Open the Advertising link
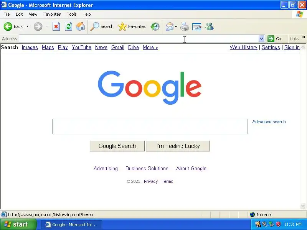The width and height of the screenshot is (307, 230). 106,168
